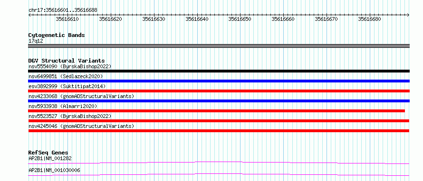
Task: Click the Cytogenetic Bands track heading
Action: [57, 35]
